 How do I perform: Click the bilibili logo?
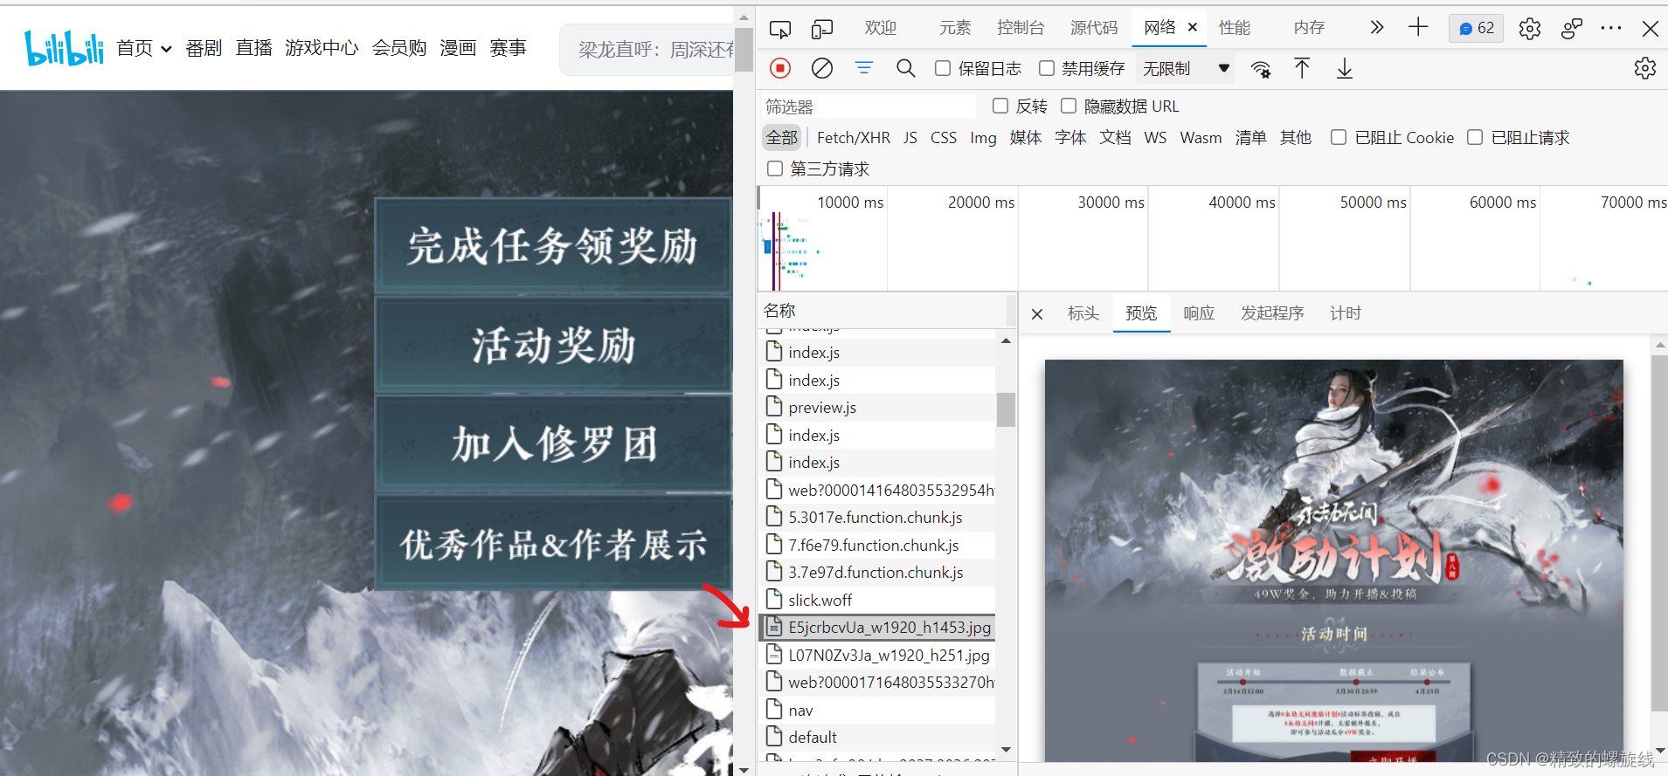tap(64, 48)
